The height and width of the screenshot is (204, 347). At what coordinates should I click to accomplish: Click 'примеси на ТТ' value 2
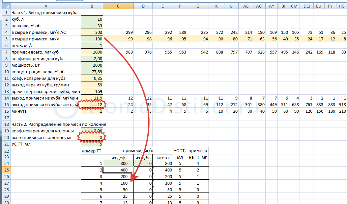pos(198,170)
